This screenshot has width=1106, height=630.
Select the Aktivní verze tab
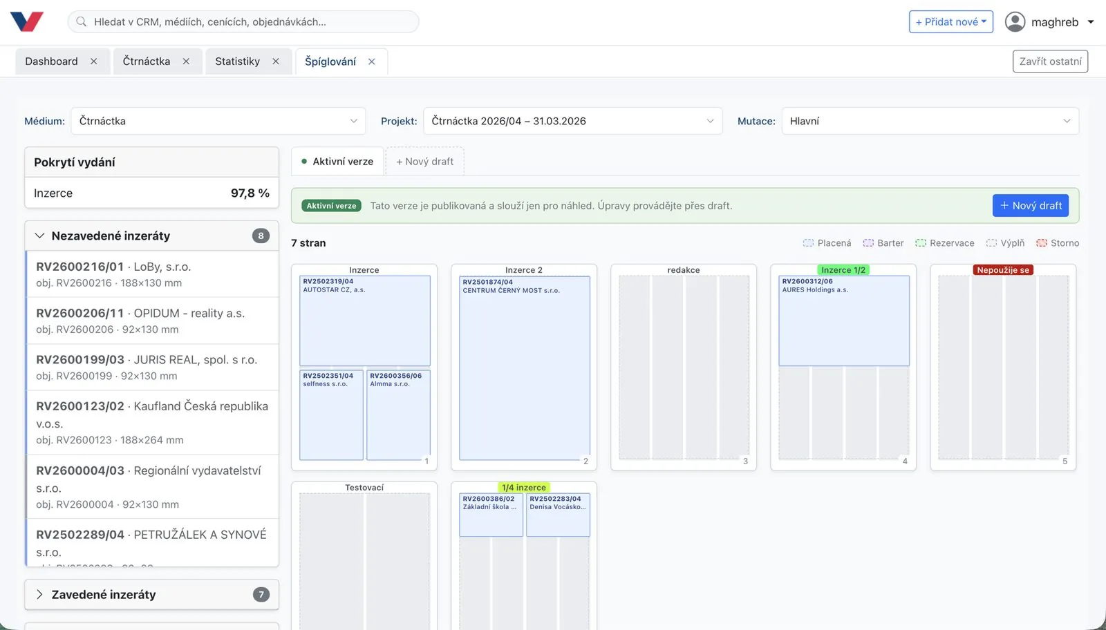tap(337, 162)
